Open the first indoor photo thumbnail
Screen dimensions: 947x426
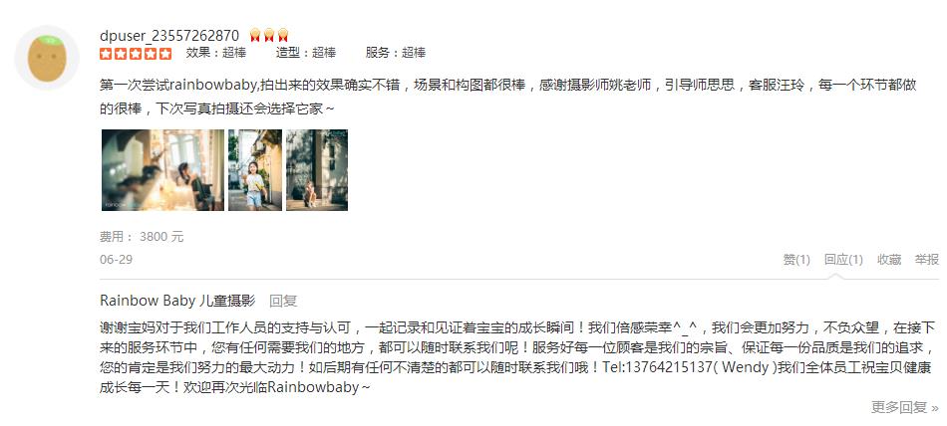coord(162,170)
